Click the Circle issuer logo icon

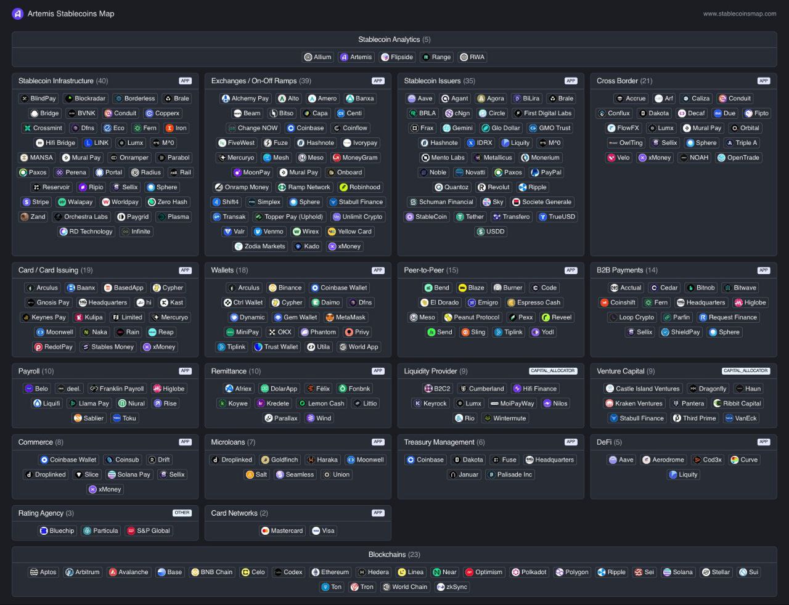[483, 113]
